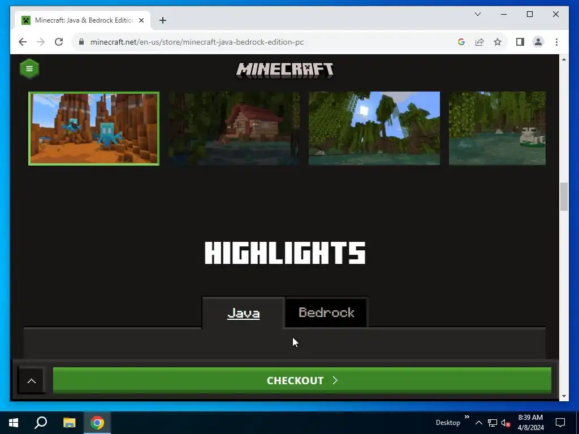Viewport: 579px width, 434px height.
Task: Close the Minecraft tab
Action: (x=141, y=20)
